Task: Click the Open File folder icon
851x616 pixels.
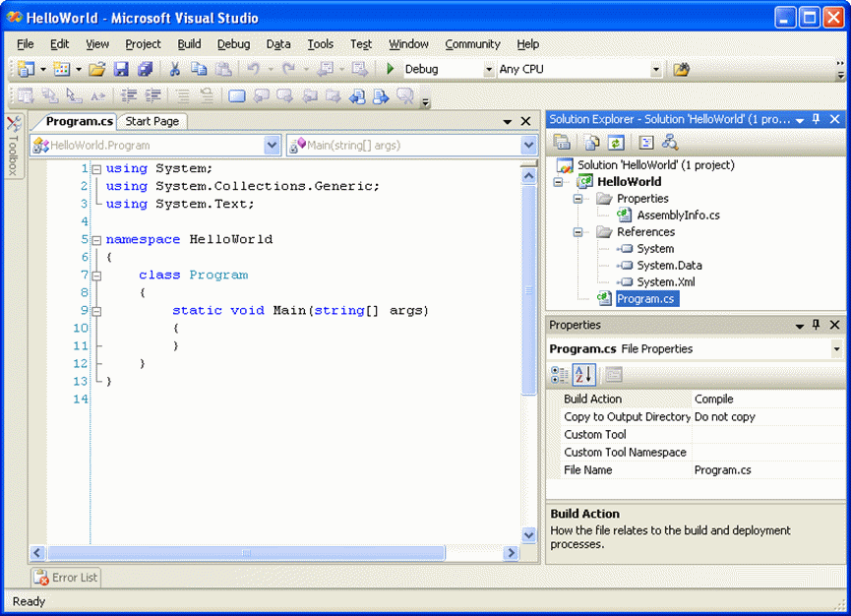Action: pyautogui.click(x=97, y=69)
